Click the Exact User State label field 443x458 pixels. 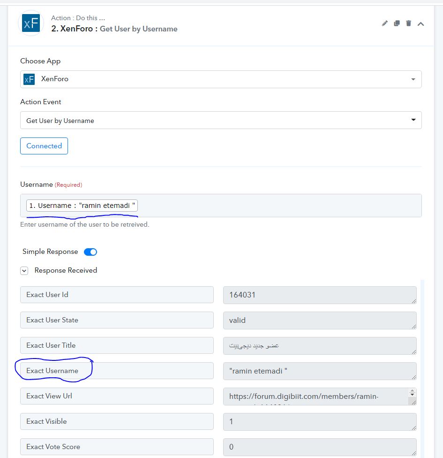pos(117,320)
